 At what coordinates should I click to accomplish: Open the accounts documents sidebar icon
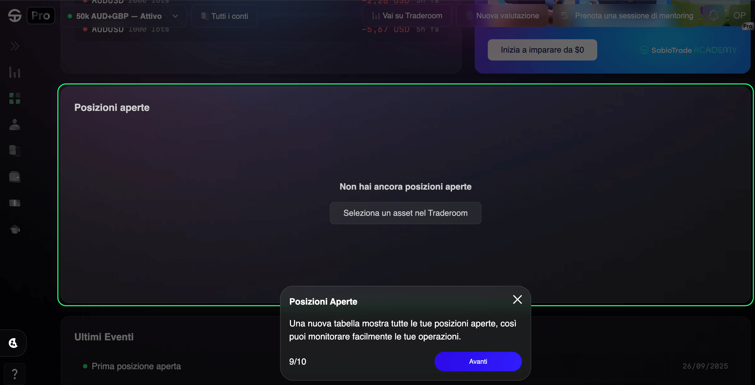pos(15,151)
